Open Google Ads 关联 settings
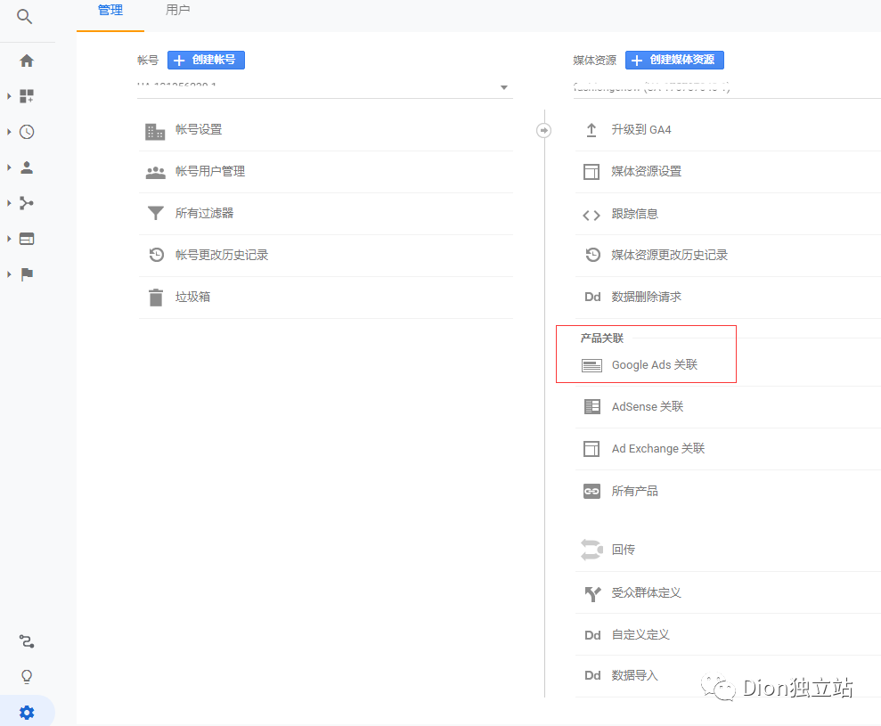The image size is (881, 726). 653,364
